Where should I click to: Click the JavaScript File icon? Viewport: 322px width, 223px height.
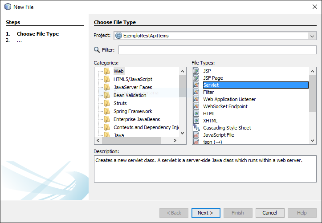point(196,135)
